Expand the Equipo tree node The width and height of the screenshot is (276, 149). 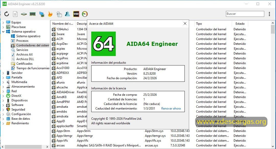point(3,22)
